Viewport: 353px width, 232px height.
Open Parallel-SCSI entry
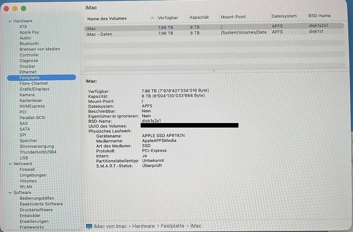[x=32, y=118]
